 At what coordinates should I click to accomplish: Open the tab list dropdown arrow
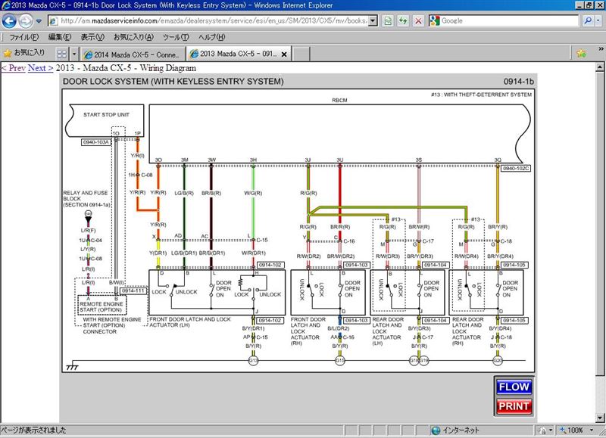pos(74,54)
